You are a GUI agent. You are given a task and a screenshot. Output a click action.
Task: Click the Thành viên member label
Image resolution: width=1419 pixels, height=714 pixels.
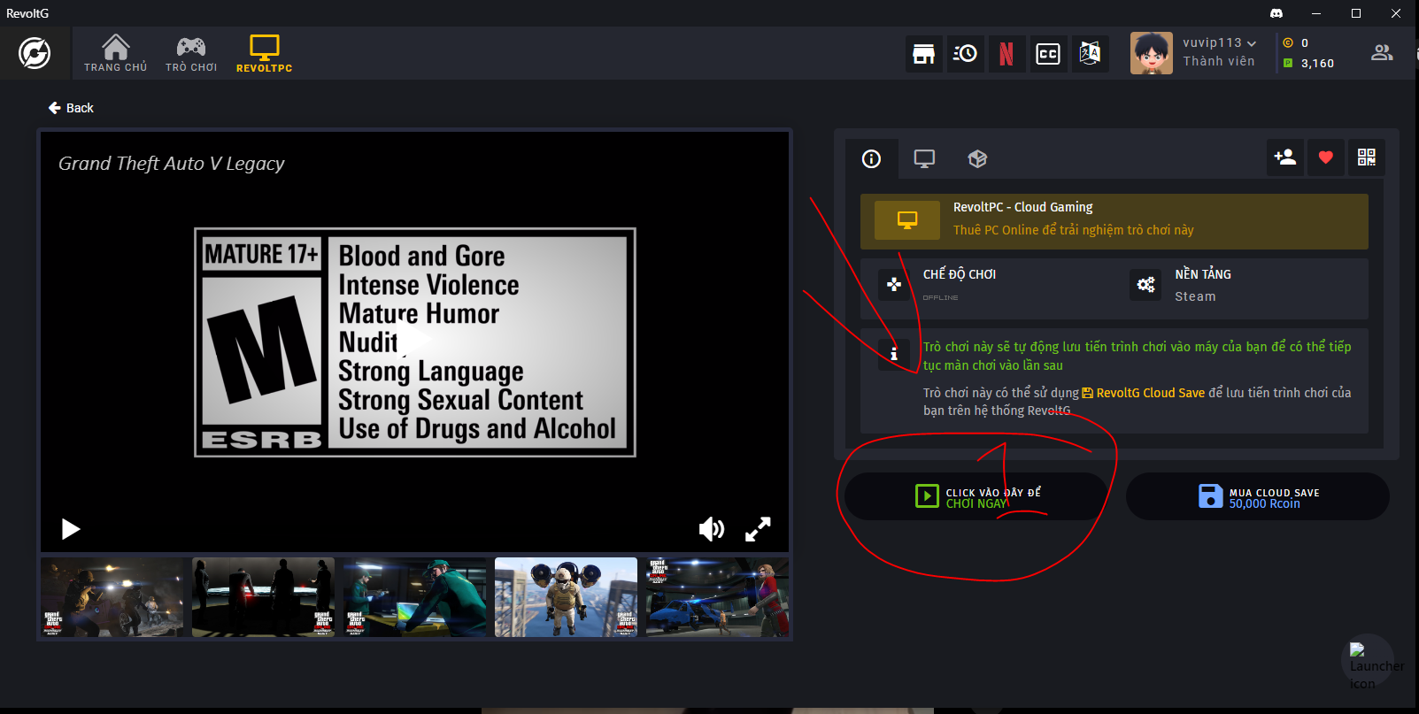[1219, 61]
